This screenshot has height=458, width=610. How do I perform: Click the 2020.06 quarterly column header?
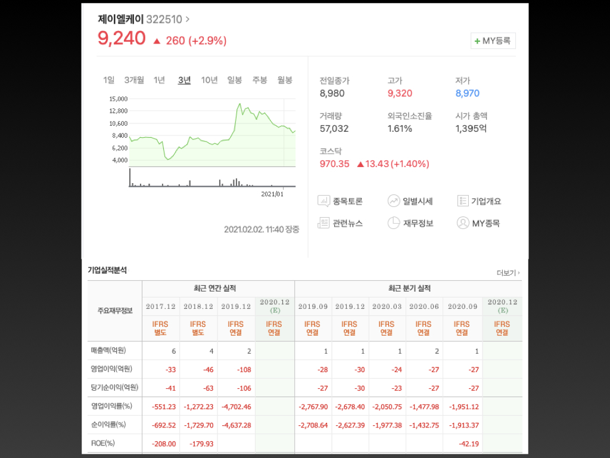point(424,307)
